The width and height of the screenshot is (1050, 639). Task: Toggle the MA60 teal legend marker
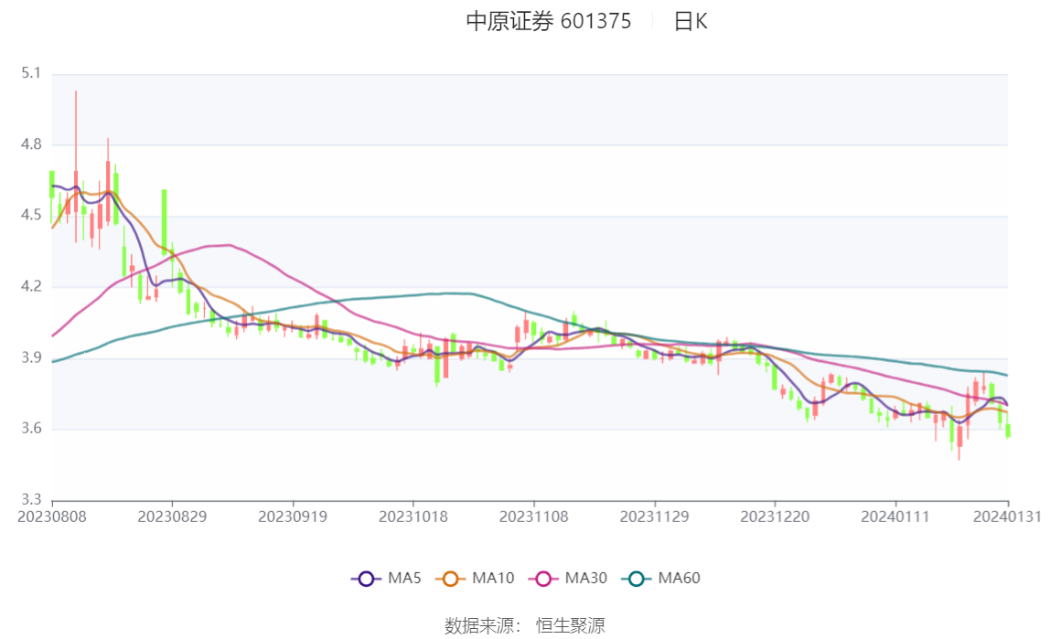tap(637, 579)
